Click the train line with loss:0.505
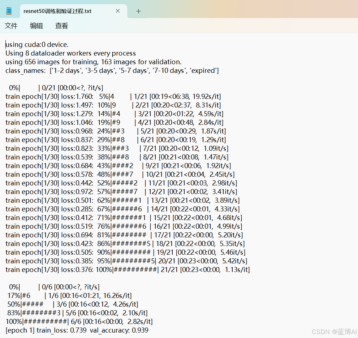The image size is (358, 338). tap(126, 252)
